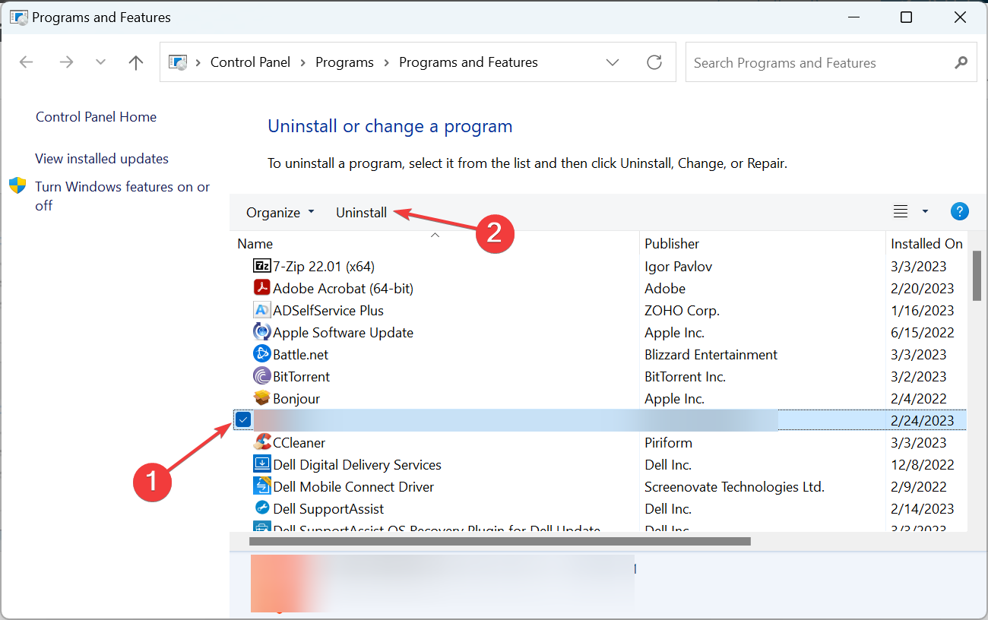Open Control Panel Home link
Screen dimensions: 988x620
click(96, 116)
